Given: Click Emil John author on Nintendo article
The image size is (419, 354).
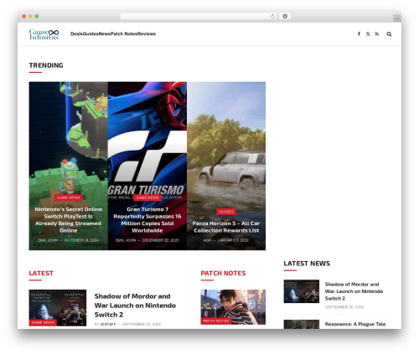Looking at the screenshot, I should click(x=48, y=240).
